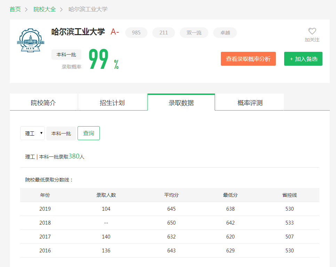Click the 632 average score cell
The height and width of the screenshot is (267, 336).
pos(171,237)
